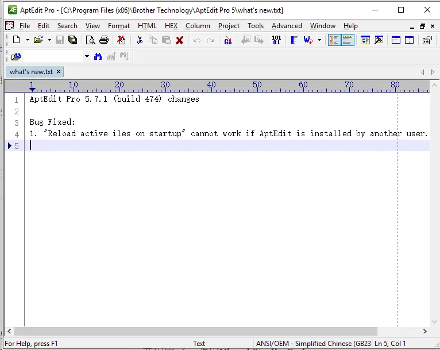This screenshot has width=440, height=350.
Task: Open the Search menu
Action: [67, 26]
